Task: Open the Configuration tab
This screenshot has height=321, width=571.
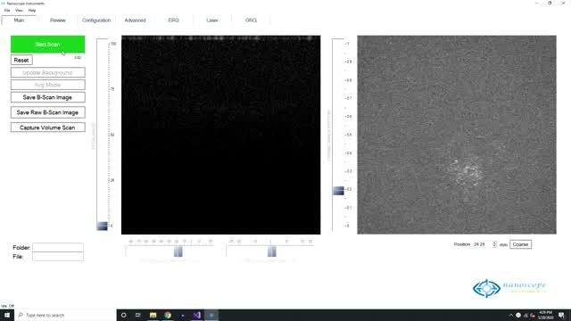Action: (x=96, y=20)
